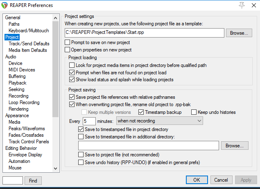This screenshot has width=260, height=189.
Task: Toggle Save to timestamped file in project directory
Action: pyautogui.click(x=81, y=129)
